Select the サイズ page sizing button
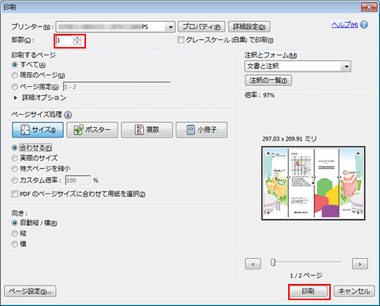This screenshot has width=380, height=306. click(x=37, y=129)
